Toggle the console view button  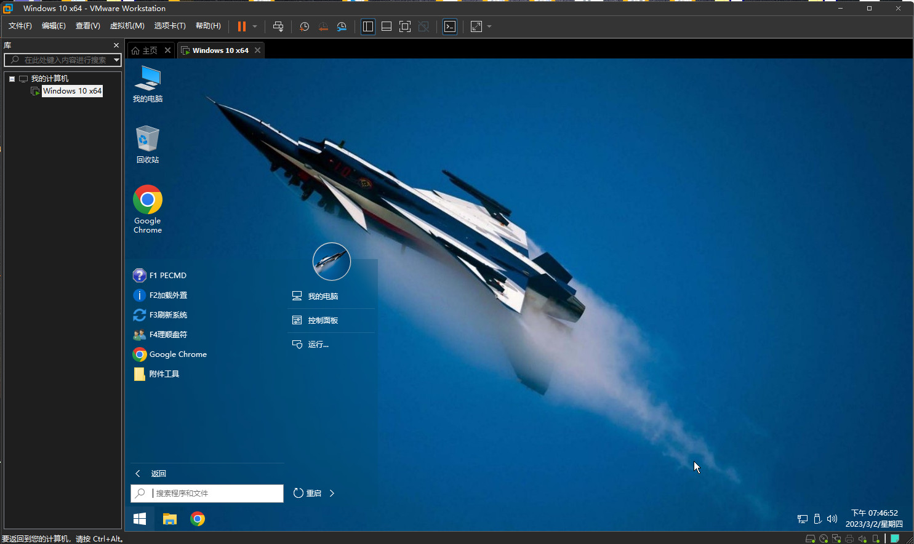450,26
